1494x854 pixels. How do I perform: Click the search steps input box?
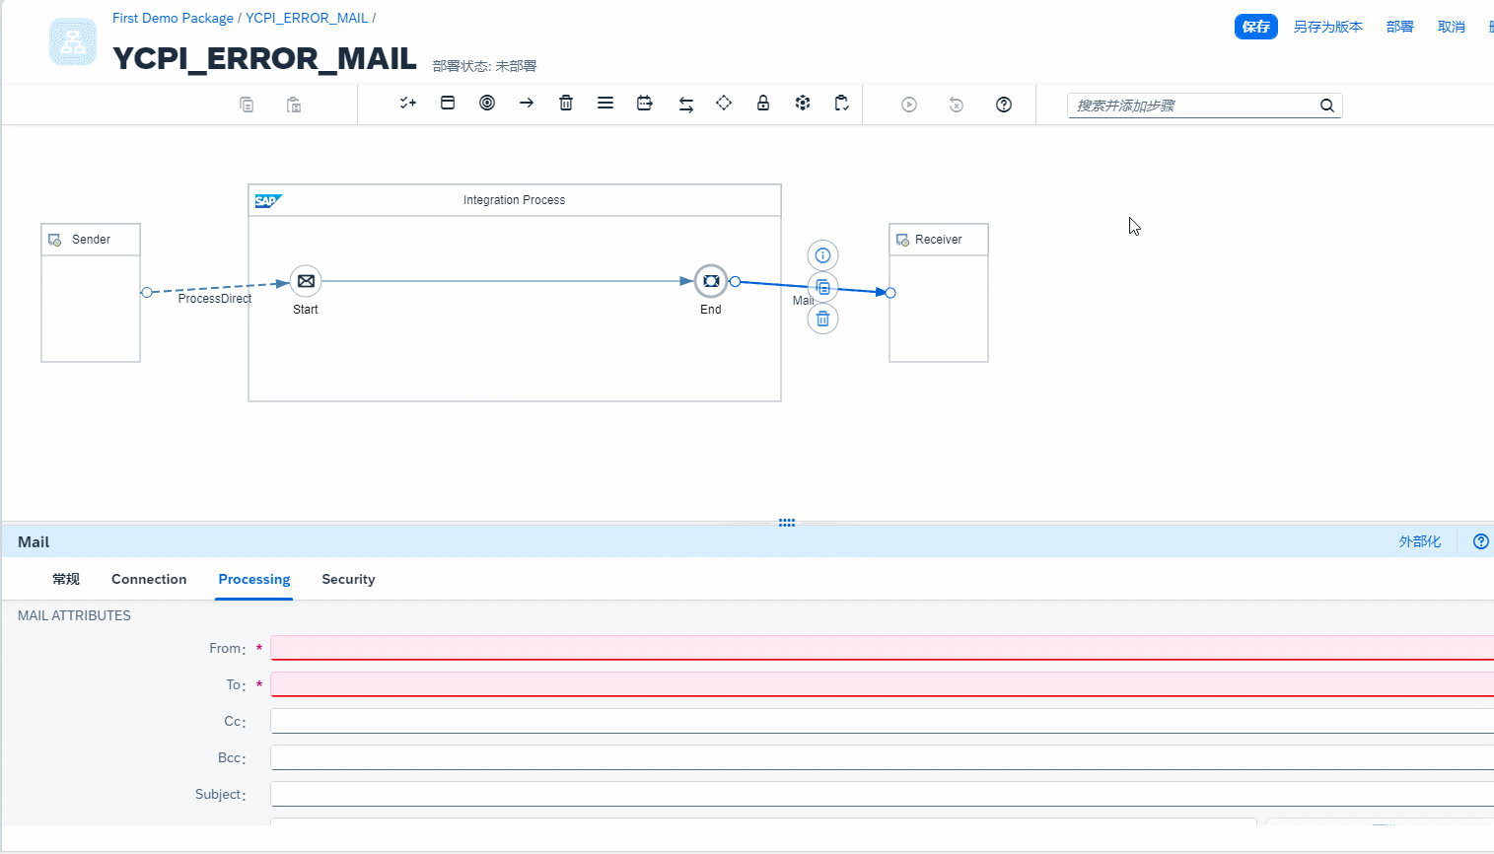point(1193,106)
